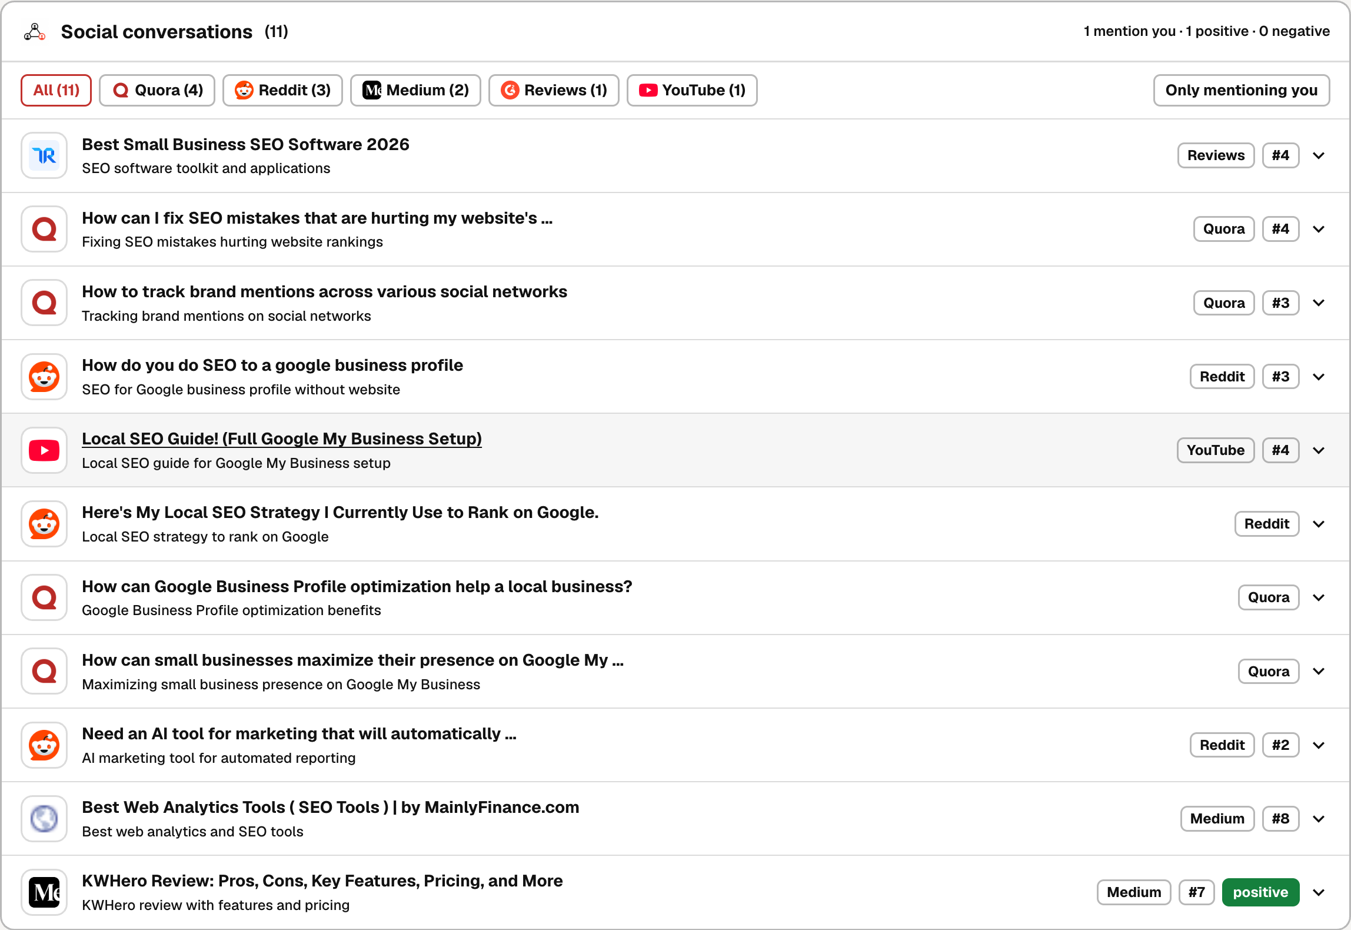Expand the KWHero Review row chevron
The image size is (1351, 930).
(1319, 892)
